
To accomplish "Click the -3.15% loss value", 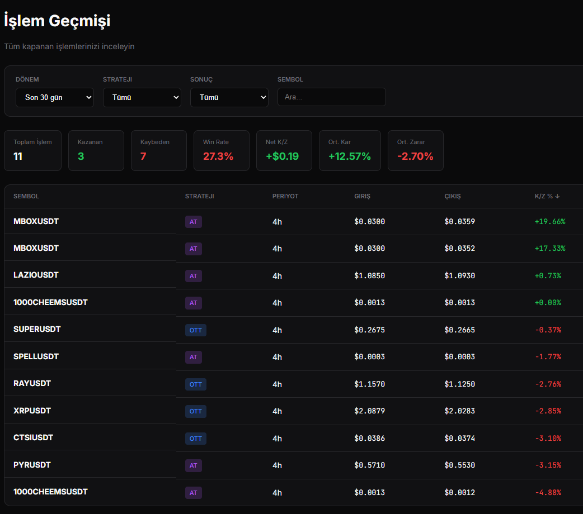I will [548, 465].
